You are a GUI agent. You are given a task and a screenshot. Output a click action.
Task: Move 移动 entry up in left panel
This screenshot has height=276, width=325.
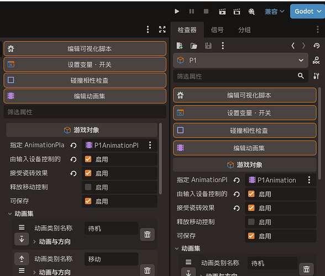point(22,258)
